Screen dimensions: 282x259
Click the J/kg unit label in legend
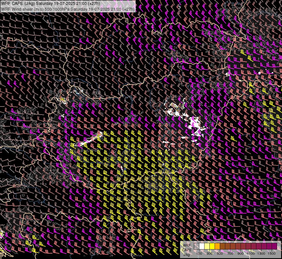(x=186, y=255)
